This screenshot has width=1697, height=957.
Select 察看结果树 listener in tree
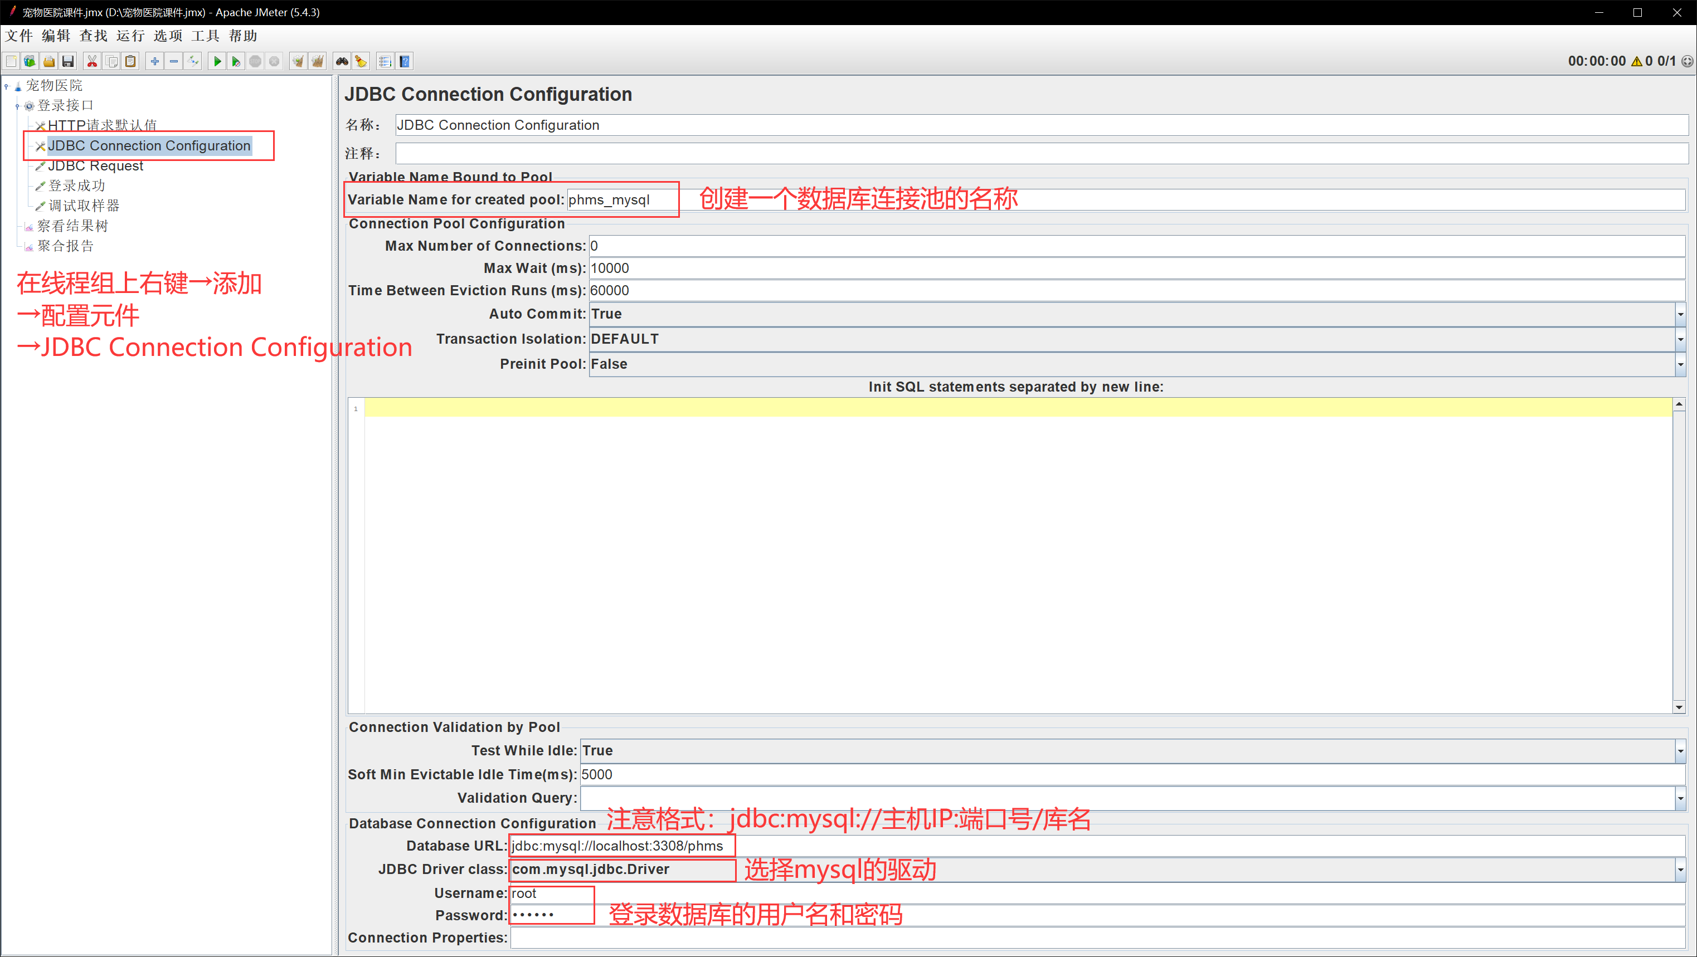(x=72, y=226)
